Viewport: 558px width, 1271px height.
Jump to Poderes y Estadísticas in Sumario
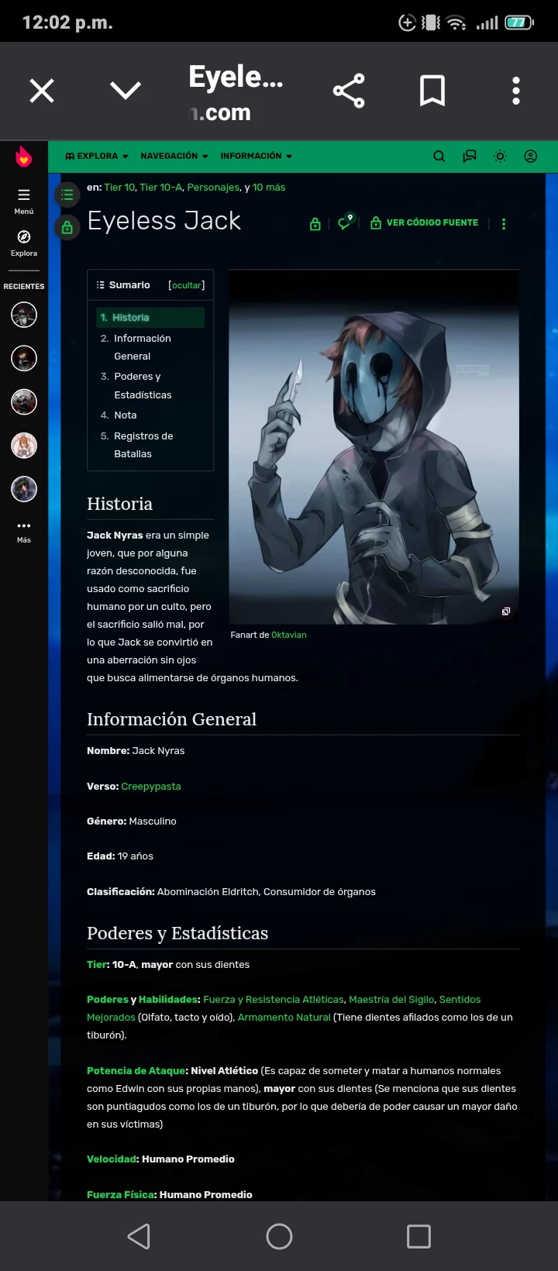pos(143,385)
